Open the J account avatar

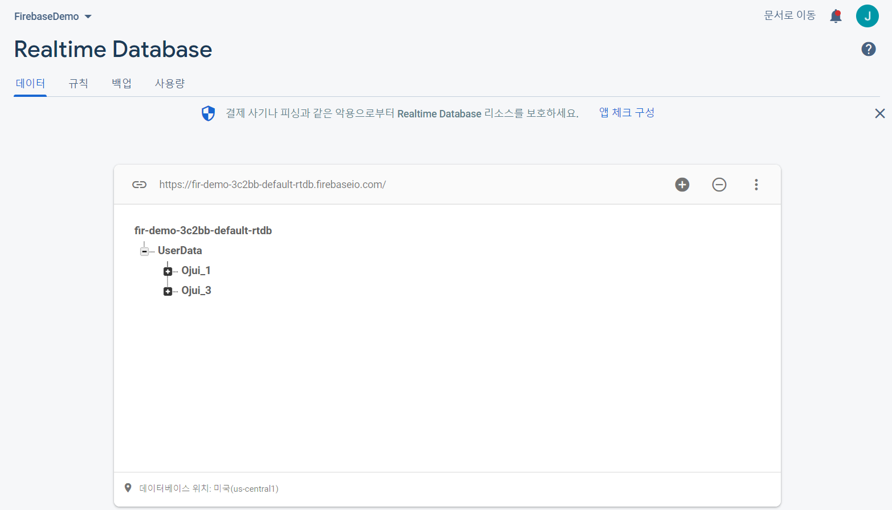tap(867, 16)
